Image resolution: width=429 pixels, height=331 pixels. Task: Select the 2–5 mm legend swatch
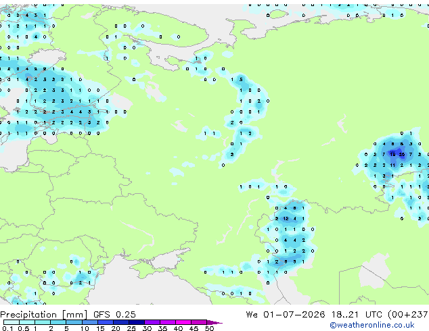(58, 322)
